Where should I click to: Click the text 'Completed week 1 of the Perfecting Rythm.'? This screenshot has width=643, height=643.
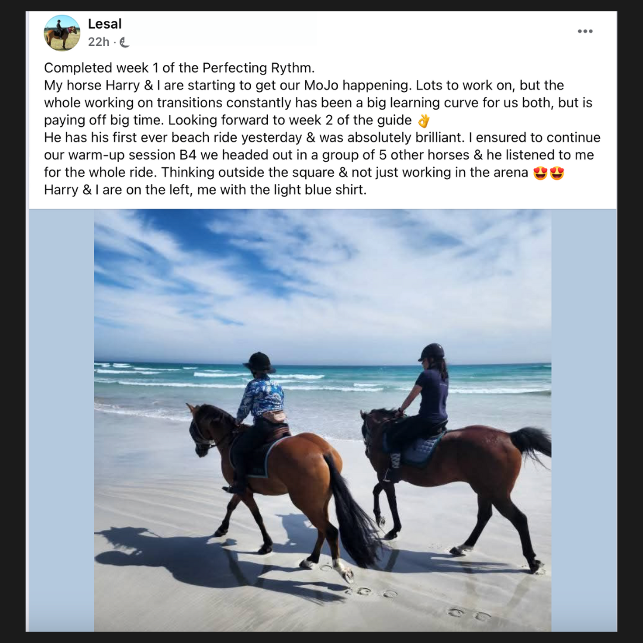pyautogui.click(x=179, y=68)
